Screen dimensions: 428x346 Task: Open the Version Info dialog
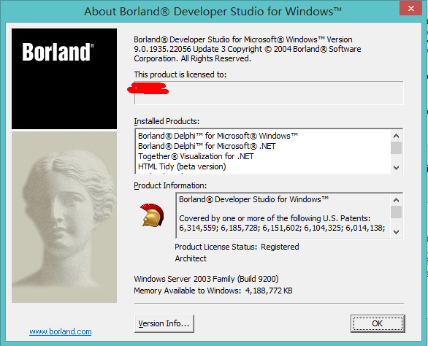coord(164,323)
